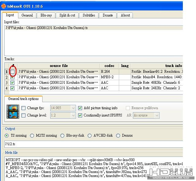
Task: Uncheck the AAC track 4 checkbox
Action: pos(12,88)
